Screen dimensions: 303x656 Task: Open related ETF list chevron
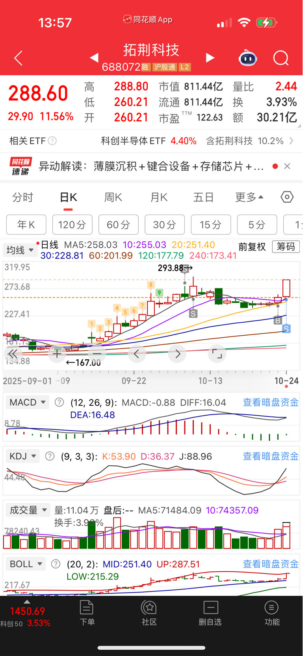(x=291, y=141)
